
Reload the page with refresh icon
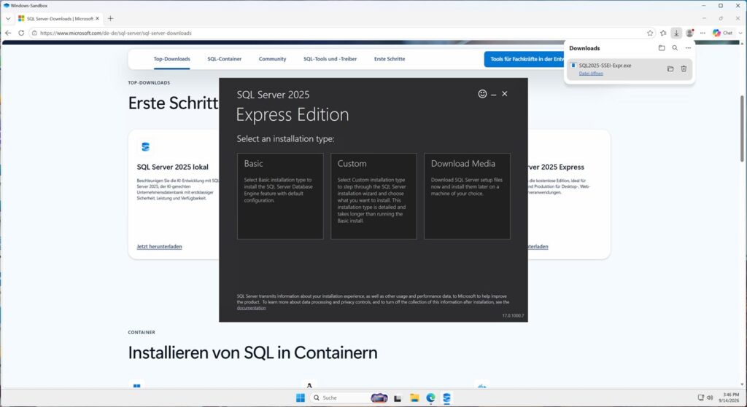[x=21, y=33]
